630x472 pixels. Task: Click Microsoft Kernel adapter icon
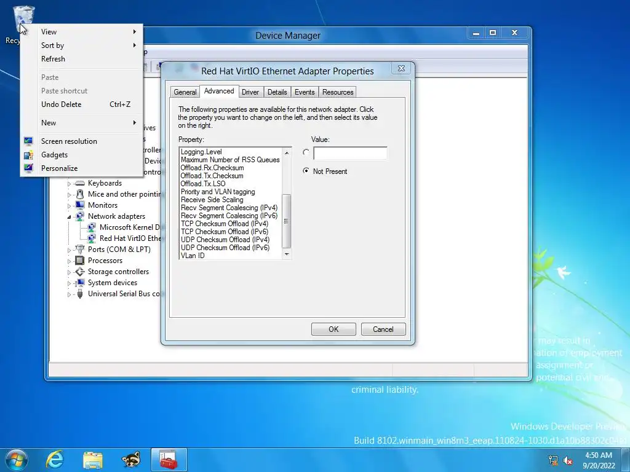pos(92,227)
